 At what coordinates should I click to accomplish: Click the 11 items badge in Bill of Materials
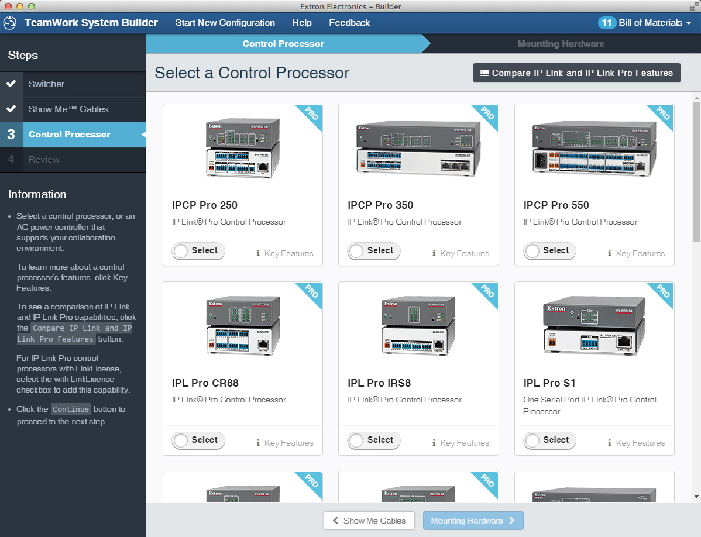point(607,23)
